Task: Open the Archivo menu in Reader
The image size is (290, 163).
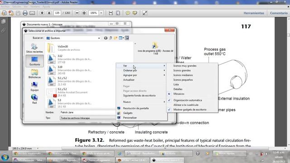Action: [5, 6]
